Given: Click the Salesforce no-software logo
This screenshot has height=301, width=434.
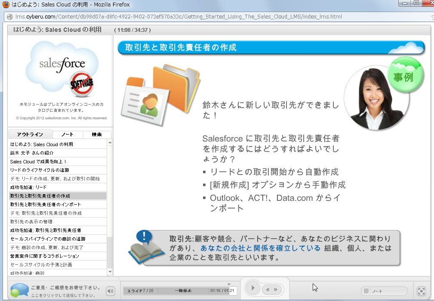Looking at the screenshot, I should click(62, 69).
